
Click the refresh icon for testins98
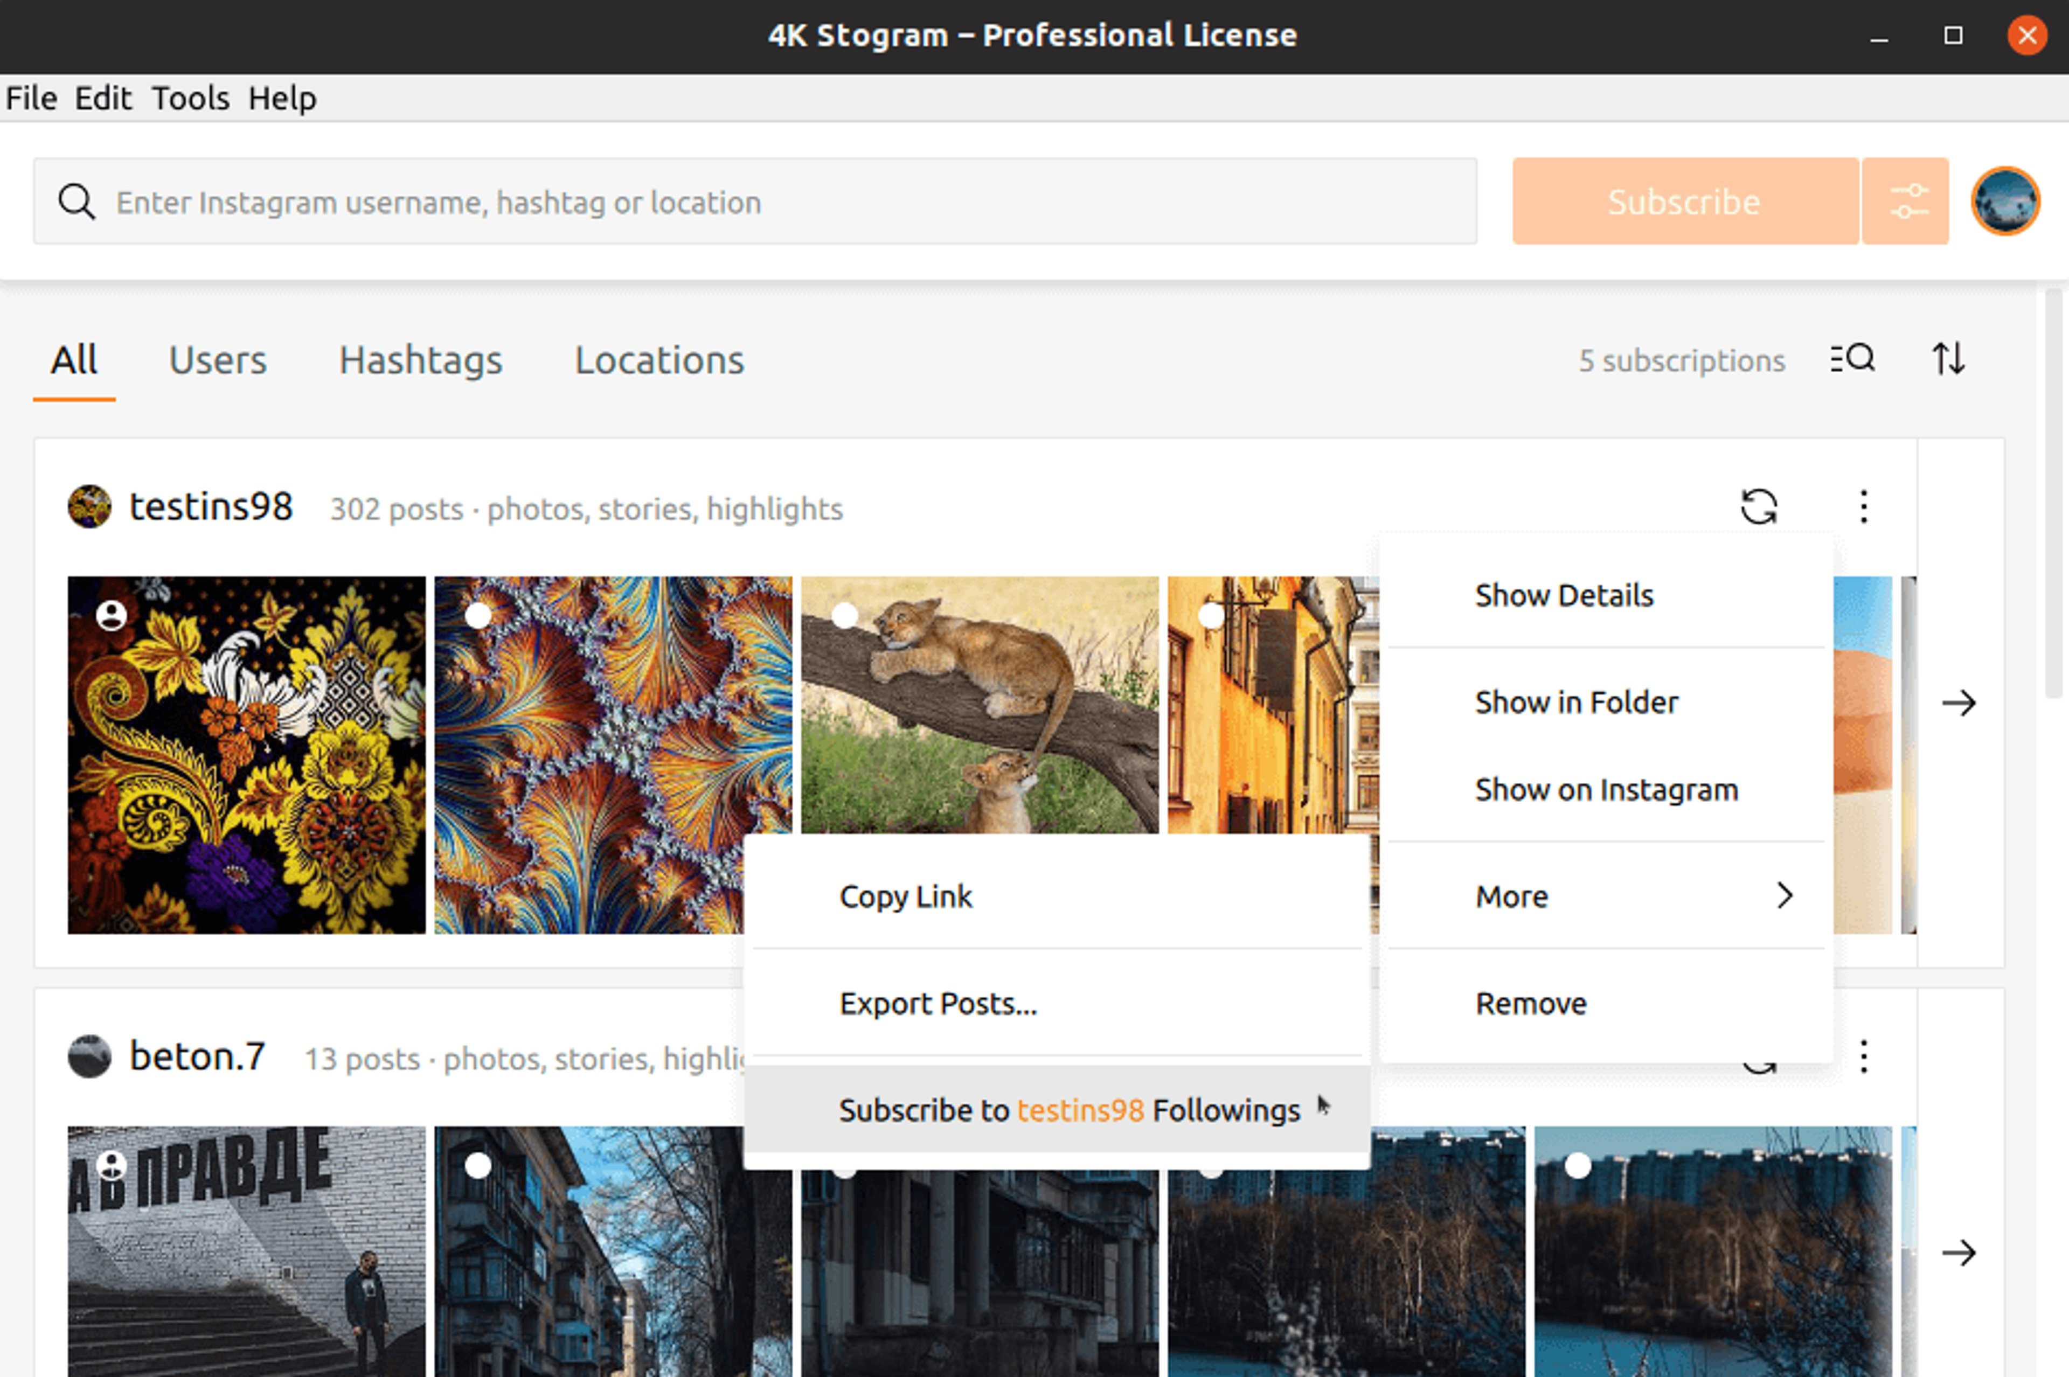(1758, 507)
